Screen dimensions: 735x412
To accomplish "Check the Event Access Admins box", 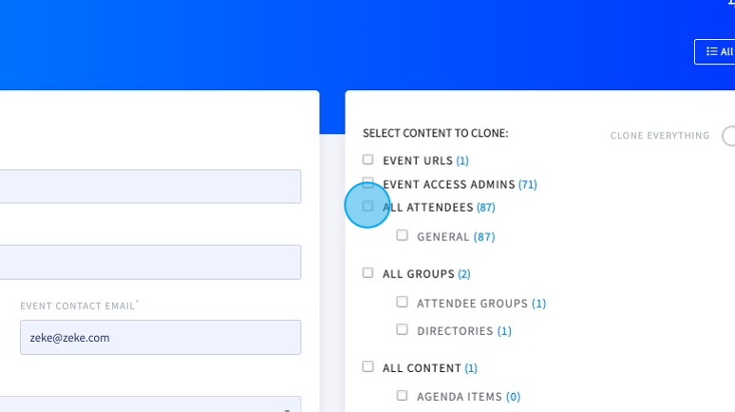I will [367, 183].
